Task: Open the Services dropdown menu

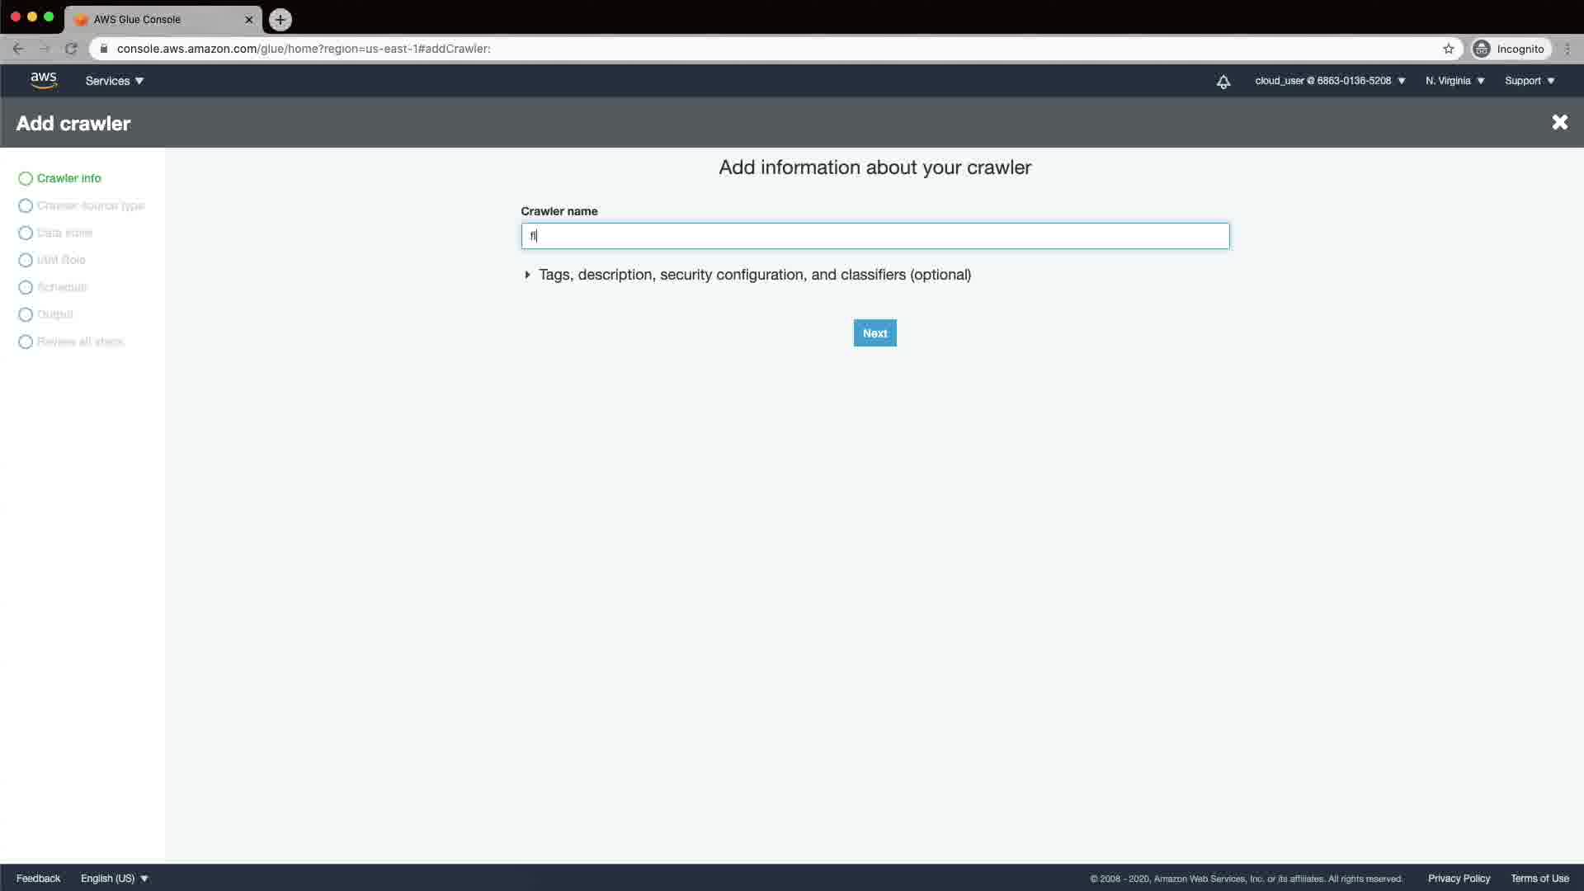Action: [115, 81]
